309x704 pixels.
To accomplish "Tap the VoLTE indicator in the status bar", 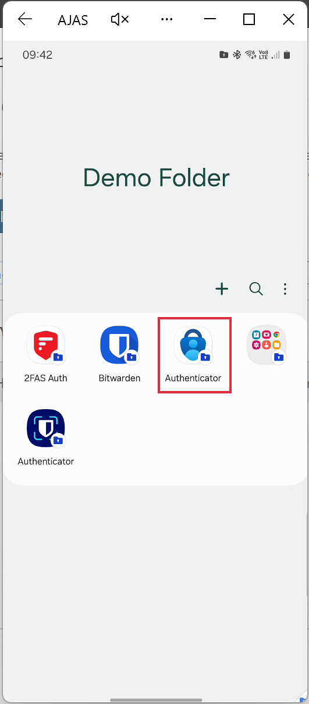I will [x=264, y=55].
